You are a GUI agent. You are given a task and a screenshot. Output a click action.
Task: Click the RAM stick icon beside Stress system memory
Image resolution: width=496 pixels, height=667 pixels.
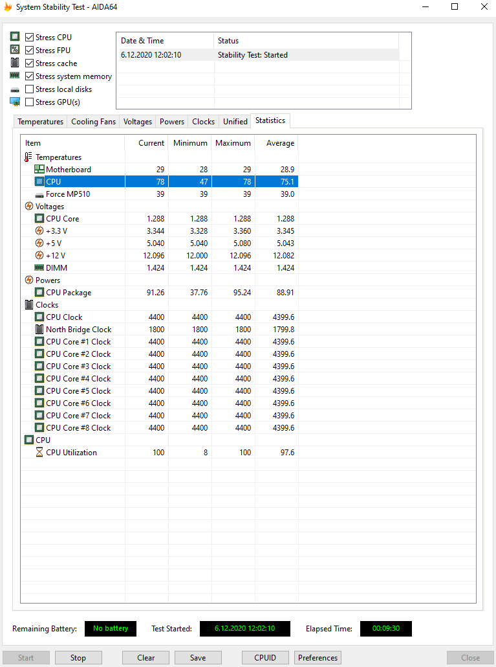point(15,76)
